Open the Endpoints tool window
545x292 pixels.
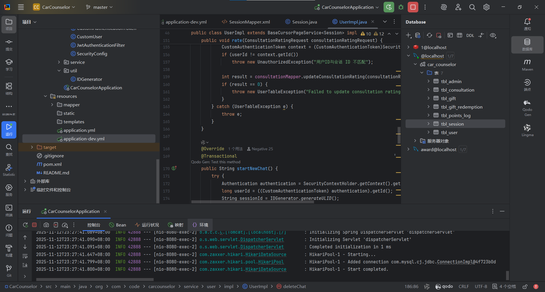(x=527, y=85)
